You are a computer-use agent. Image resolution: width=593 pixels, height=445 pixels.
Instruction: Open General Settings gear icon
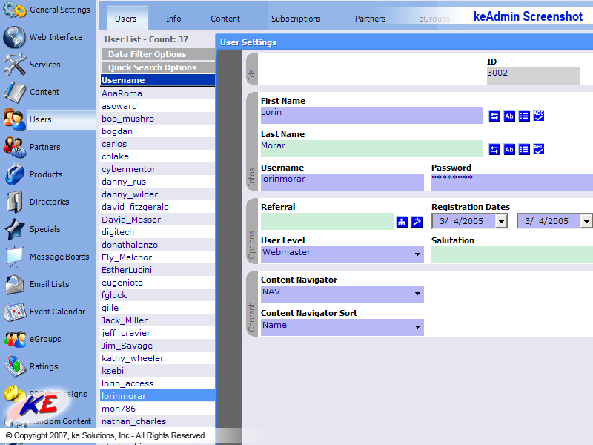[14, 10]
